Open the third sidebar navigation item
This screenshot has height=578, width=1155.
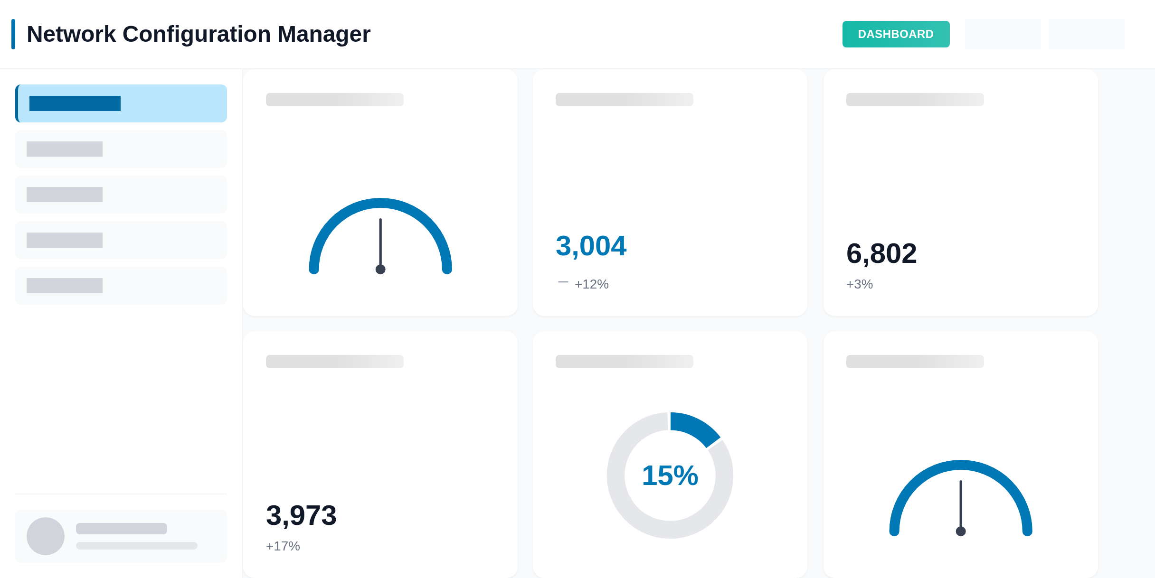pos(121,195)
